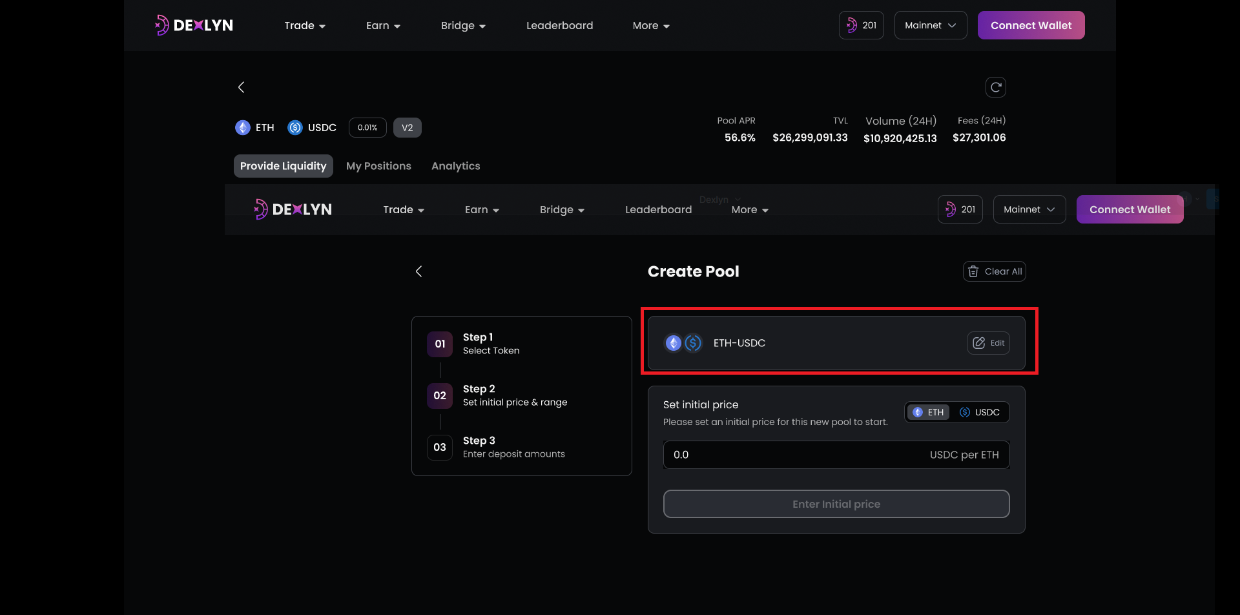Click the Clear All button
This screenshot has height=615, width=1240.
pos(995,271)
